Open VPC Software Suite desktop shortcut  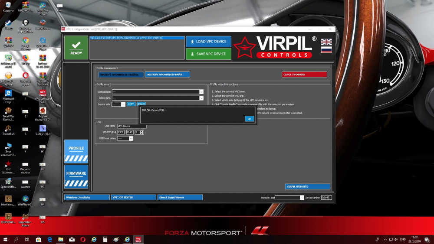tap(43, 96)
